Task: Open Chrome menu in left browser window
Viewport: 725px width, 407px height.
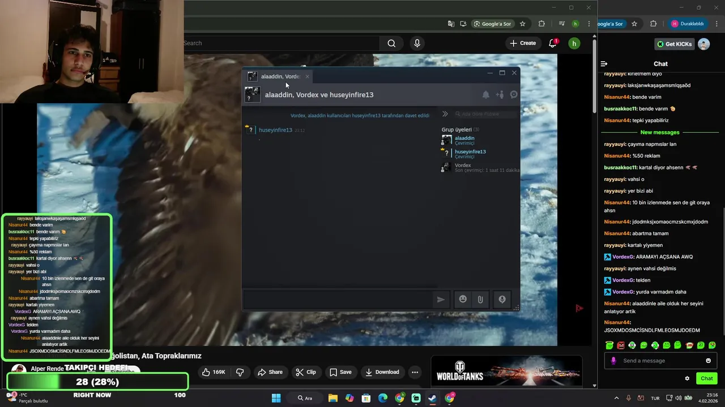Action: [590, 24]
